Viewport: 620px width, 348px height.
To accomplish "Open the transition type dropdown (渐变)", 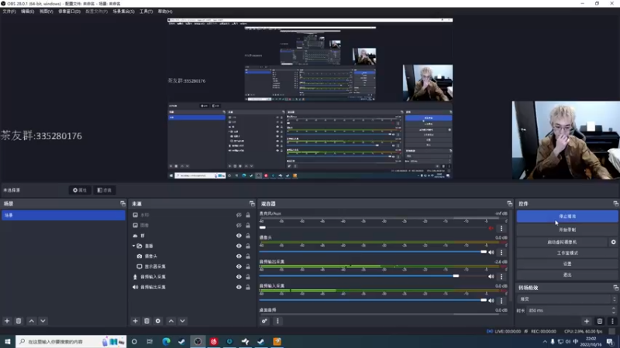I will coord(567,299).
